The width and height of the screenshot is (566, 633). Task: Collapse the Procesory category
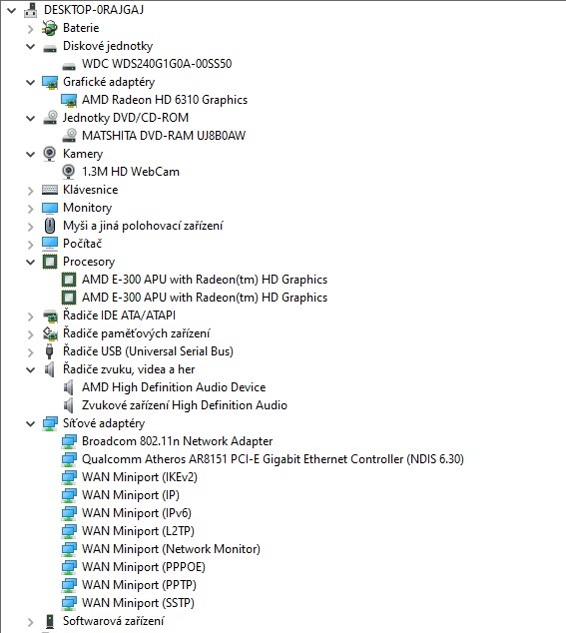(30, 263)
